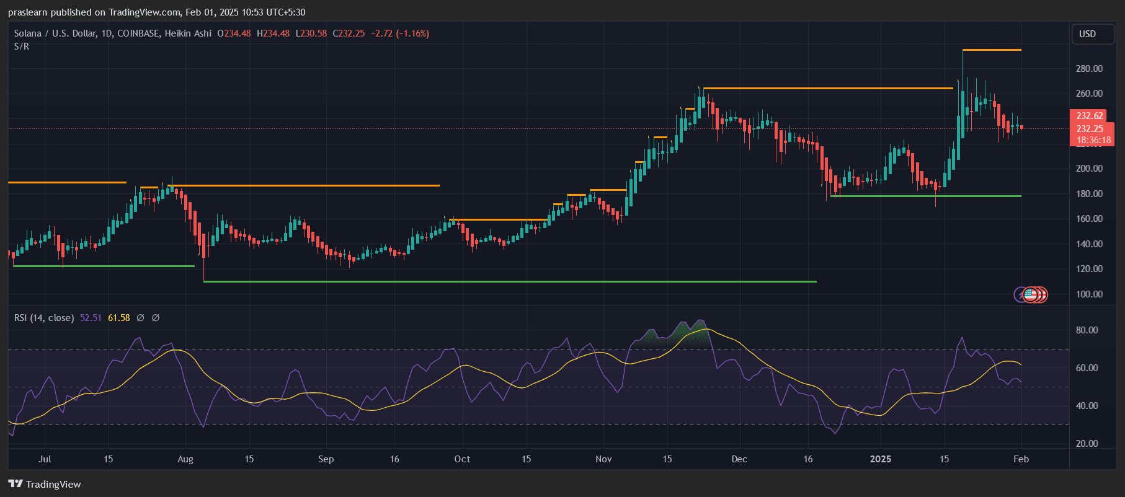Screen dimensions: 1125x497
Task: Select the 'RSI (14, close)' indicator label
Action: click(44, 318)
